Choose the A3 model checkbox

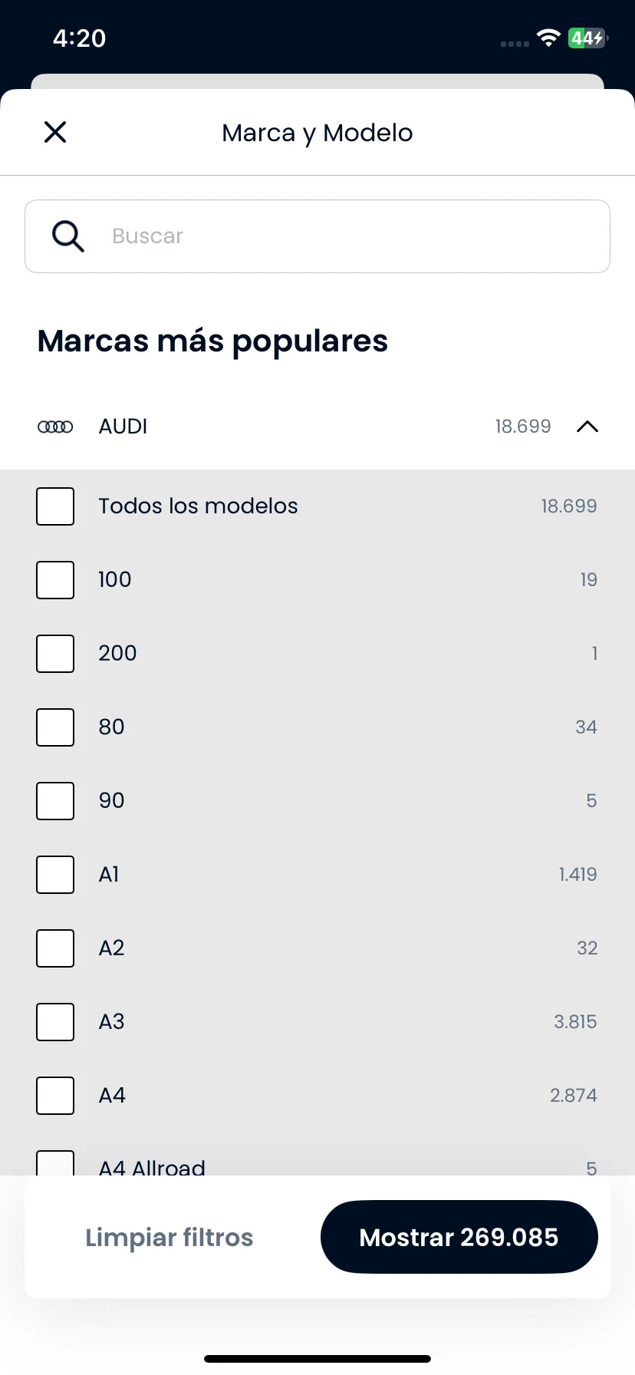point(55,1022)
